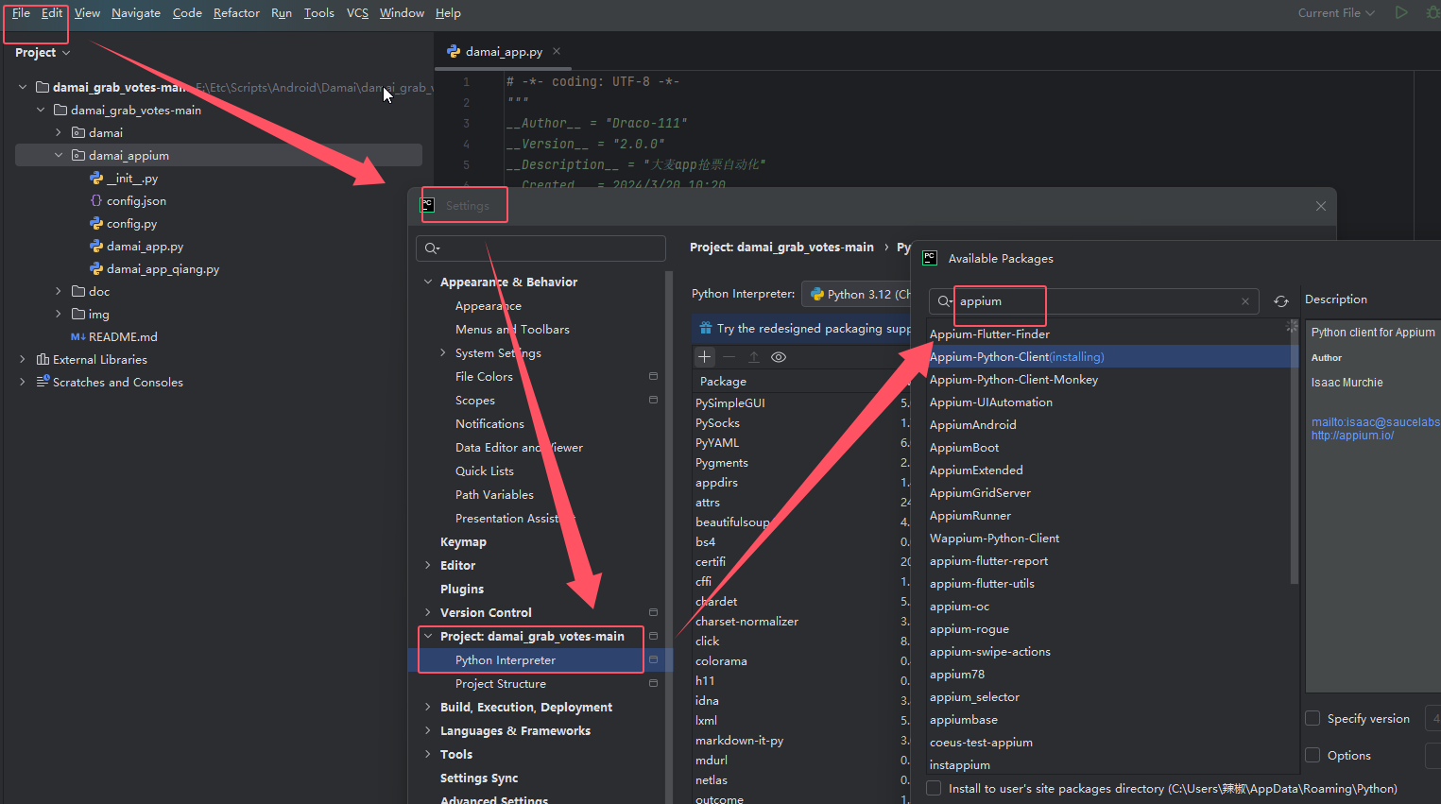Expand the doc folder in project tree
Image resolution: width=1441 pixels, height=804 pixels.
59,291
